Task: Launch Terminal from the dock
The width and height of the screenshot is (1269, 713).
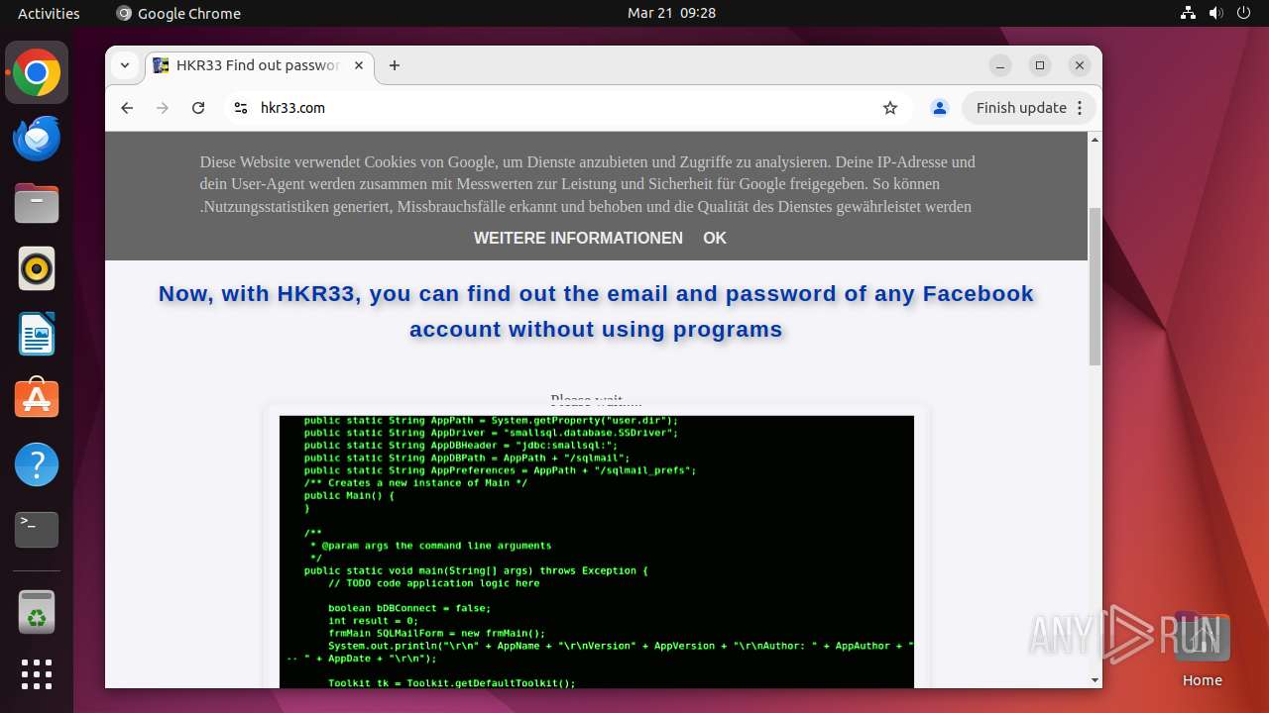Action: point(37,531)
